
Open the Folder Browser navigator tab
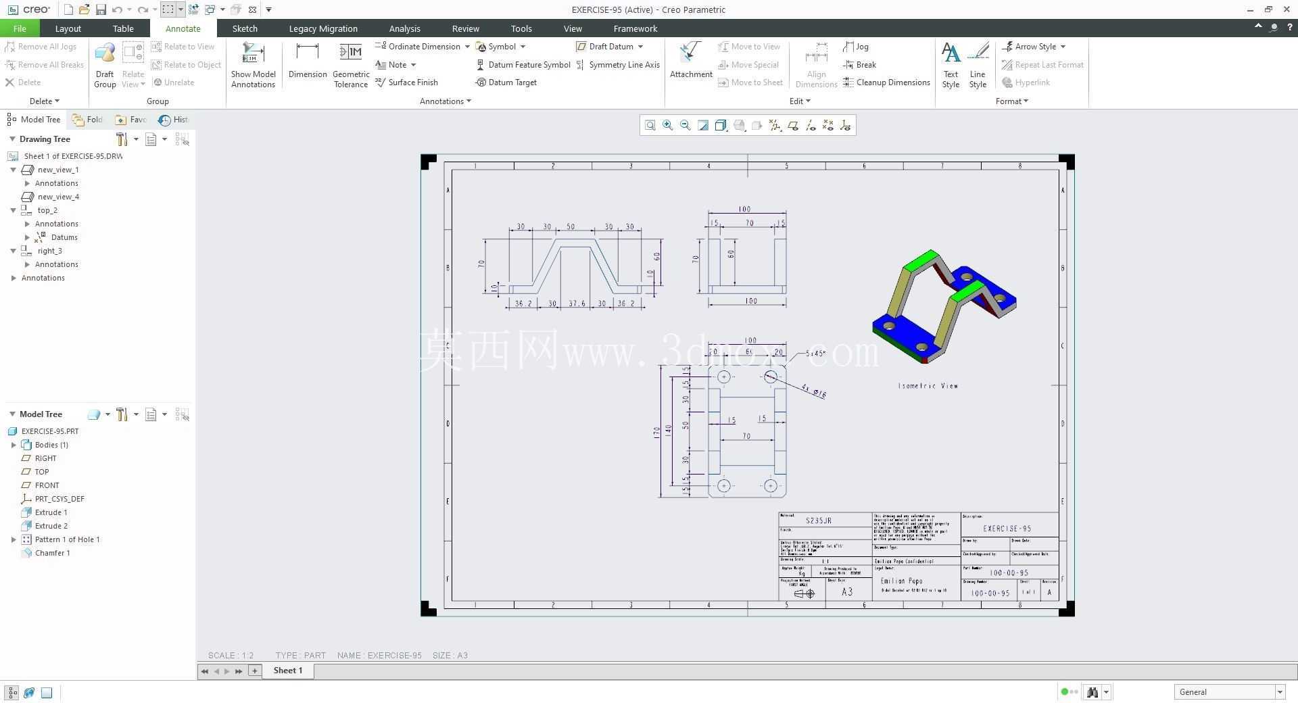pos(88,120)
